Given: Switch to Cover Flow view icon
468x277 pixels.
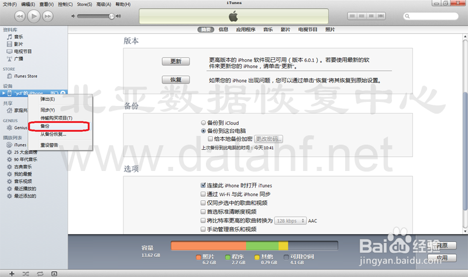Looking at the screenshot, I should (381, 16).
